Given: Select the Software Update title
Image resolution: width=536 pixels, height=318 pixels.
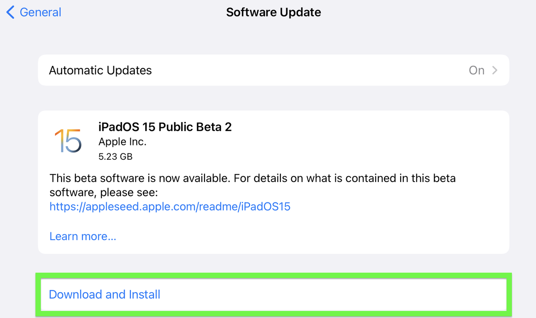Looking at the screenshot, I should pyautogui.click(x=273, y=12).
